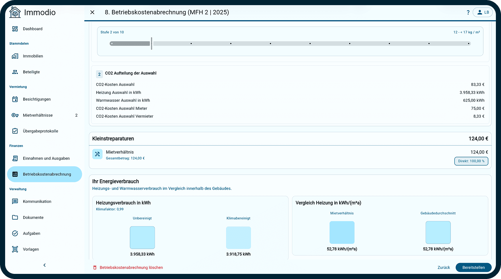Image resolution: width=501 pixels, height=279 pixels.
Task: Click the Einnahmen und Ausgaben receipt icon
Action: coord(15,158)
